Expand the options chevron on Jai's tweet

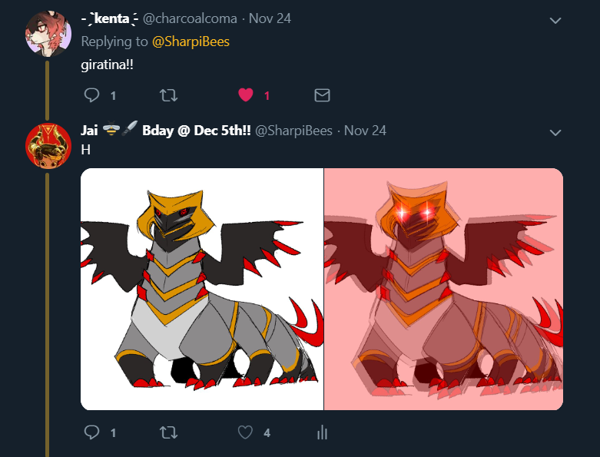[x=555, y=132]
